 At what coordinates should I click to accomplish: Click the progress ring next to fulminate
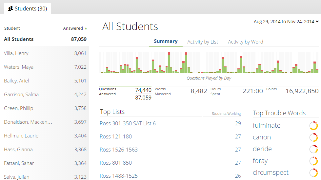pyautogui.click(x=313, y=126)
